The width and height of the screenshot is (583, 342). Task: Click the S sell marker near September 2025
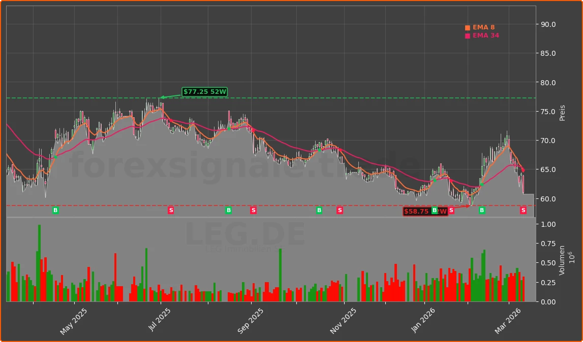pyautogui.click(x=253, y=211)
